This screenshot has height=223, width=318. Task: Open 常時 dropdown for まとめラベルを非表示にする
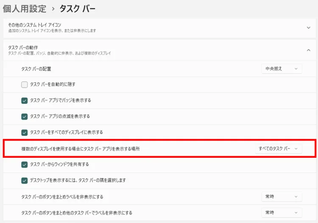point(282,197)
